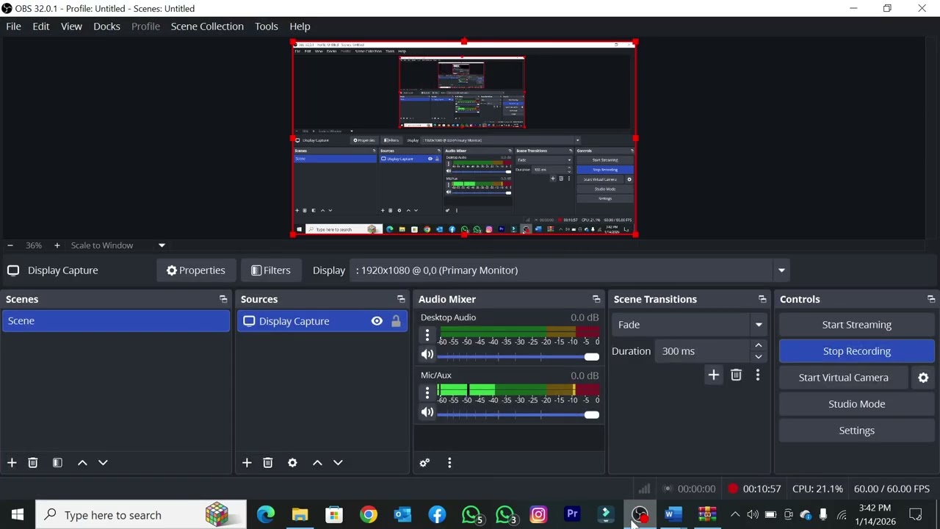Move source up arrow in Sources panel

[317, 463]
